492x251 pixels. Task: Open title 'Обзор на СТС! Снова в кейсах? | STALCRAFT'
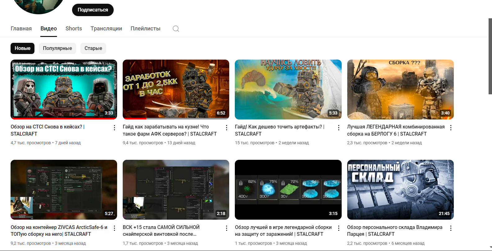tap(48, 130)
